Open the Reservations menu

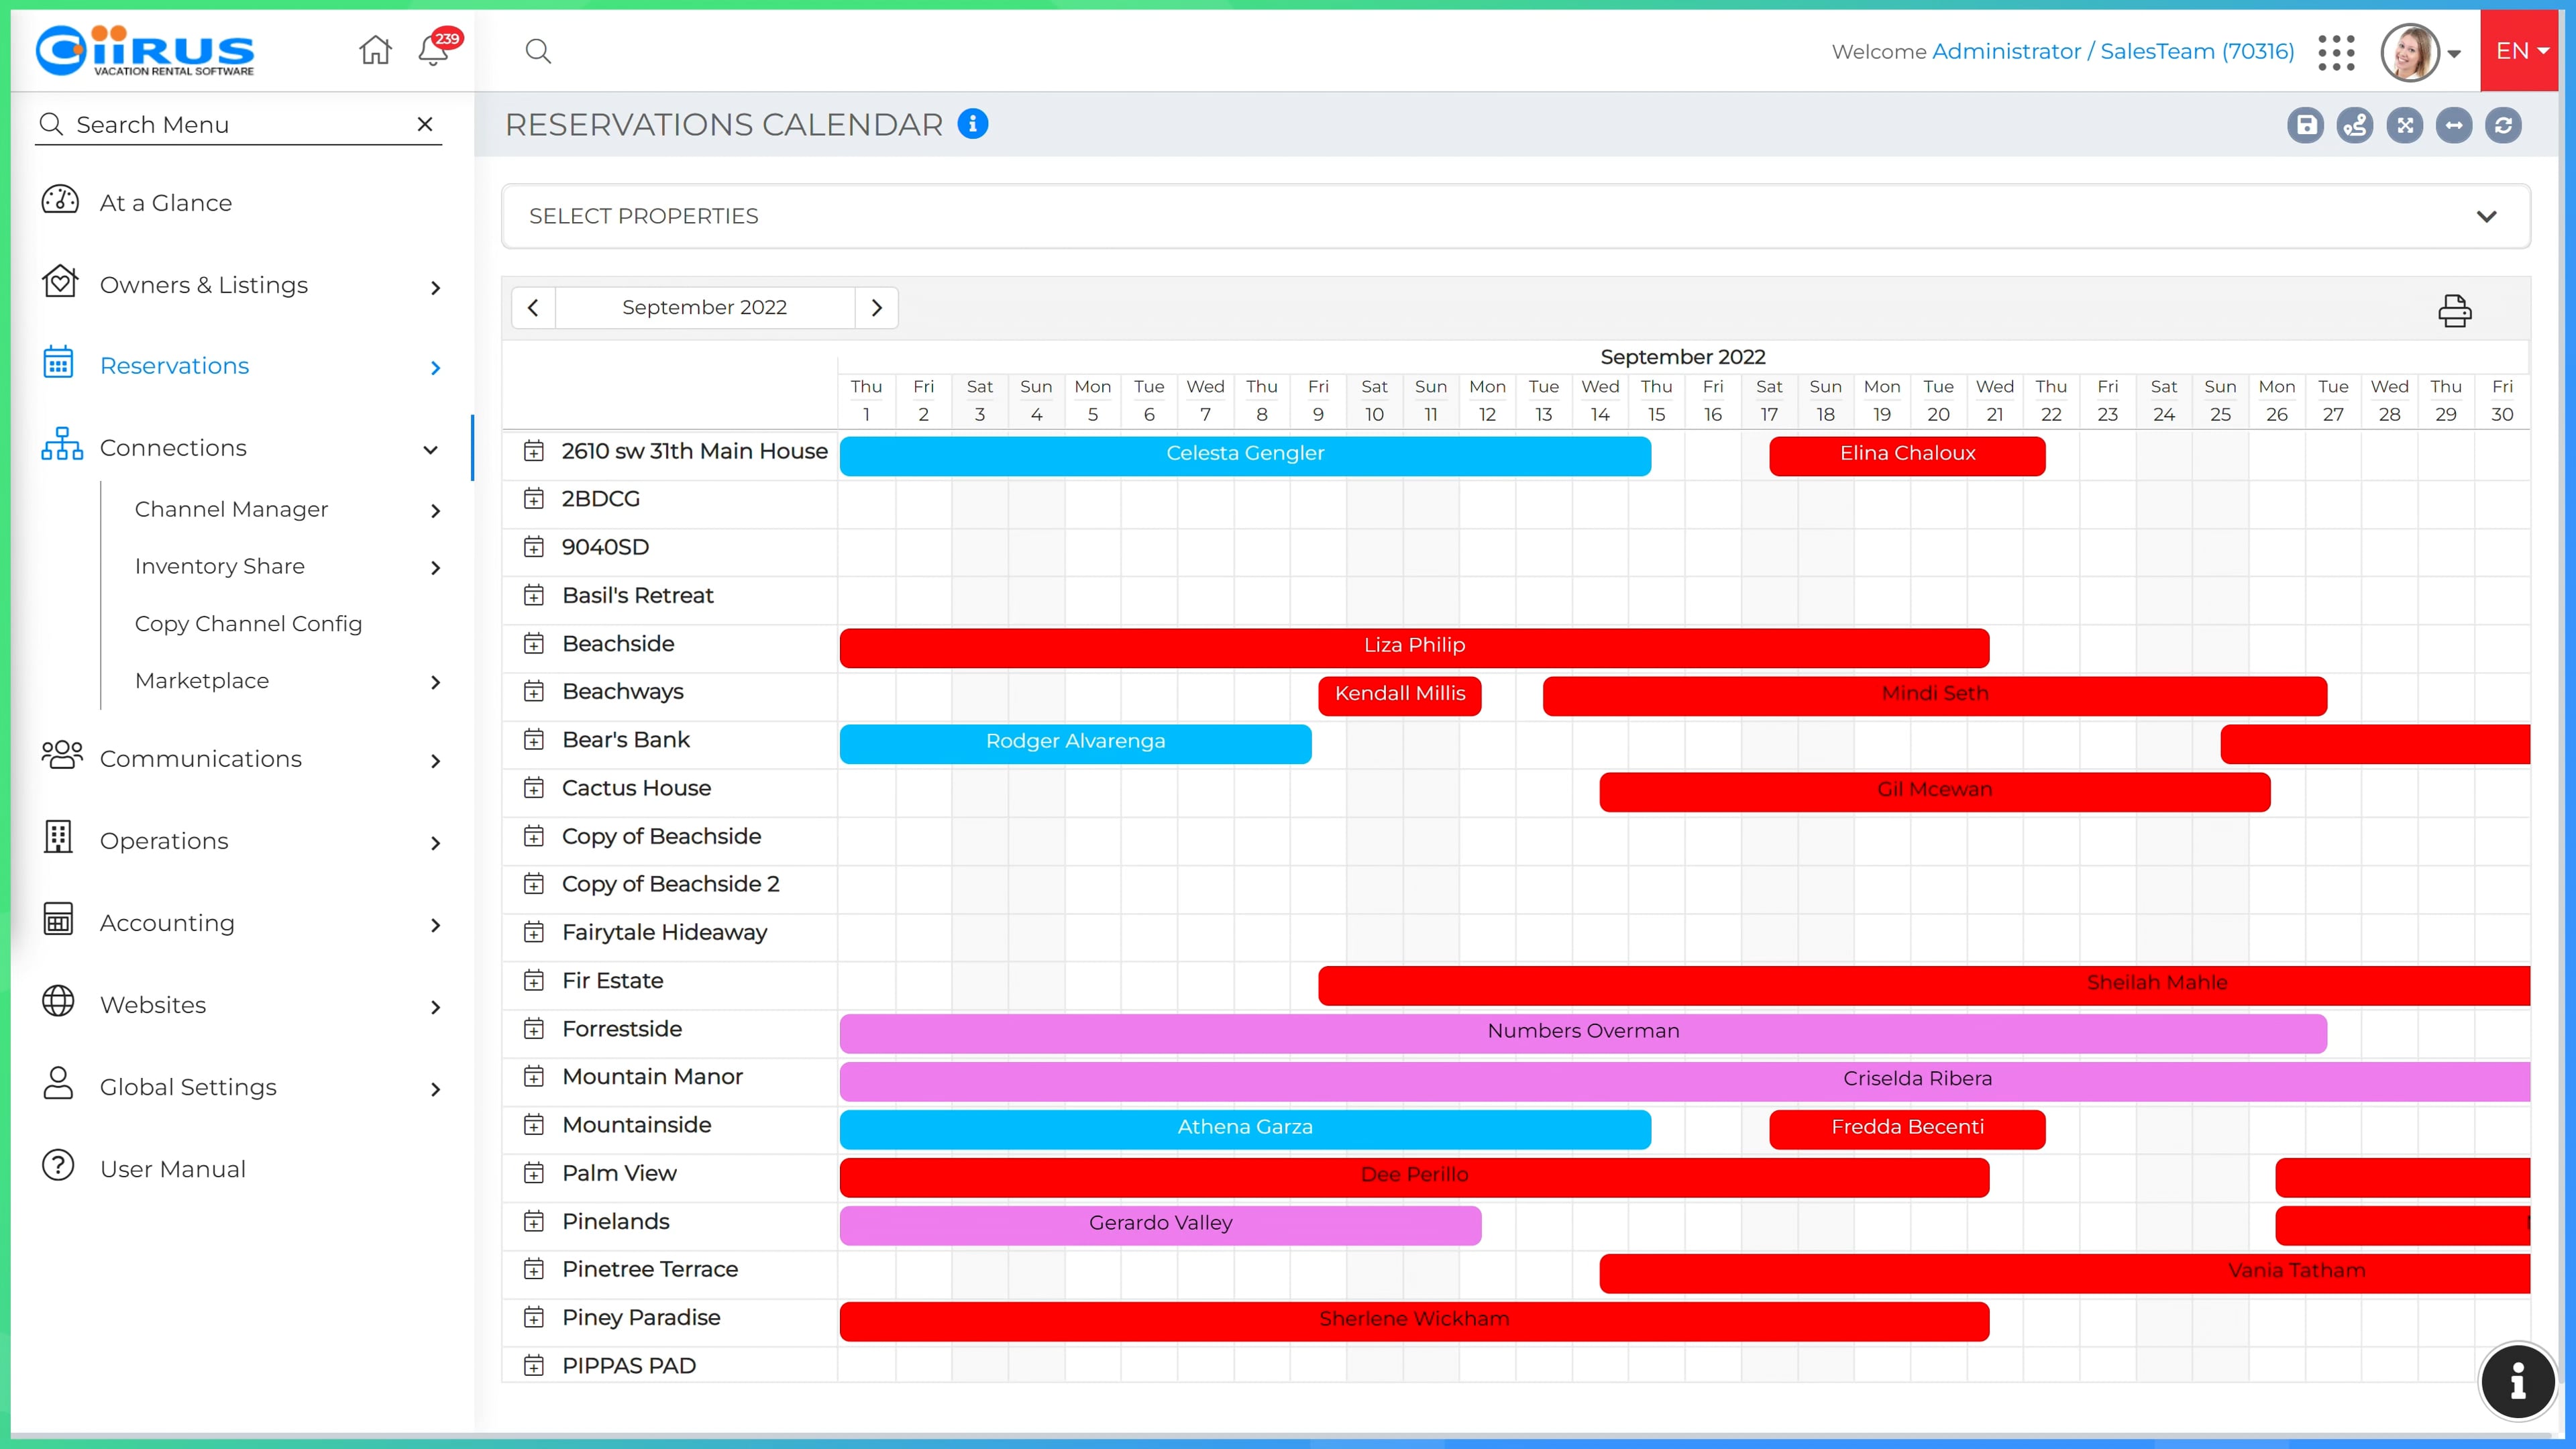point(240,366)
